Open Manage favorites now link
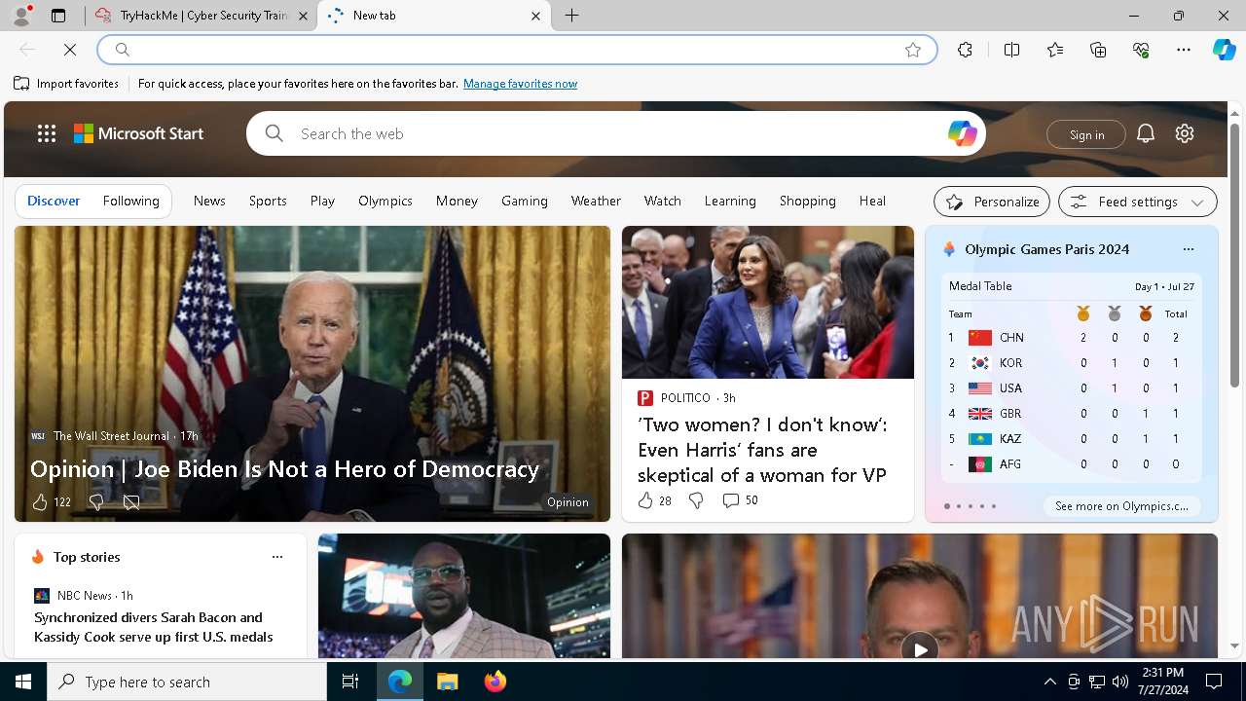 [x=520, y=84]
